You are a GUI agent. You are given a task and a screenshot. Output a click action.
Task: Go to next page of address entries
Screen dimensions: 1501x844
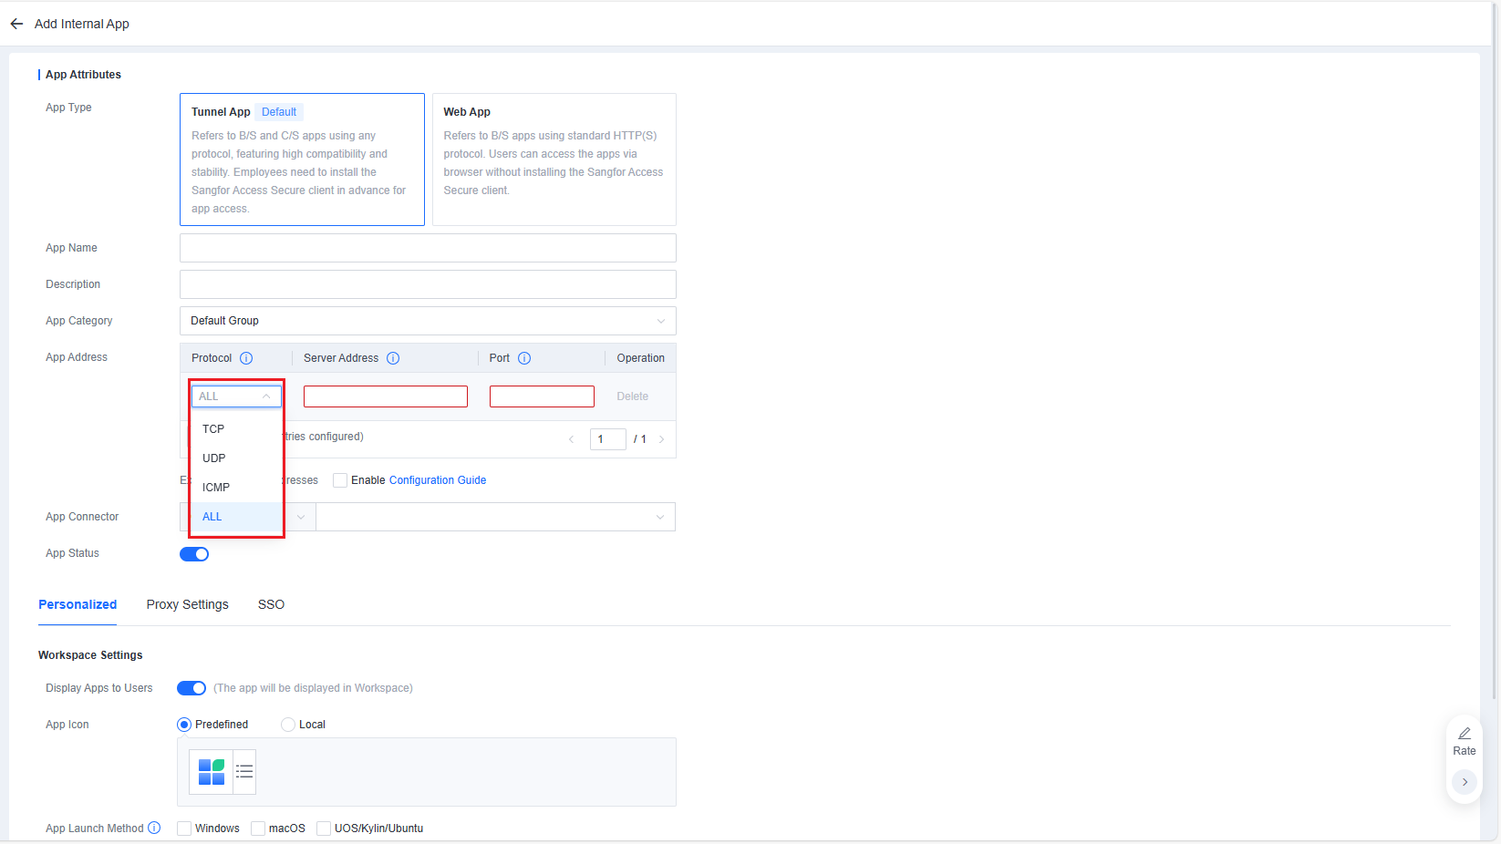pos(661,439)
